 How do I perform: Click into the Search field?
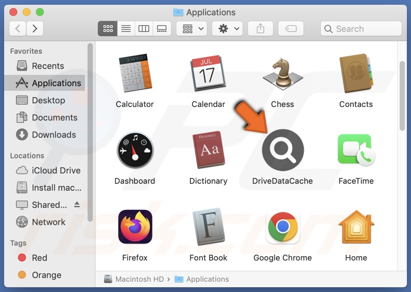point(361,29)
